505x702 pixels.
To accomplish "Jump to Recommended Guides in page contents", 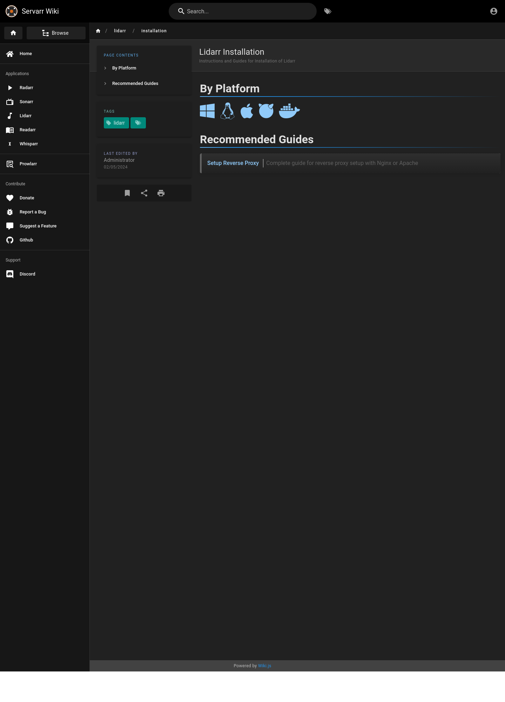I will click(x=135, y=84).
